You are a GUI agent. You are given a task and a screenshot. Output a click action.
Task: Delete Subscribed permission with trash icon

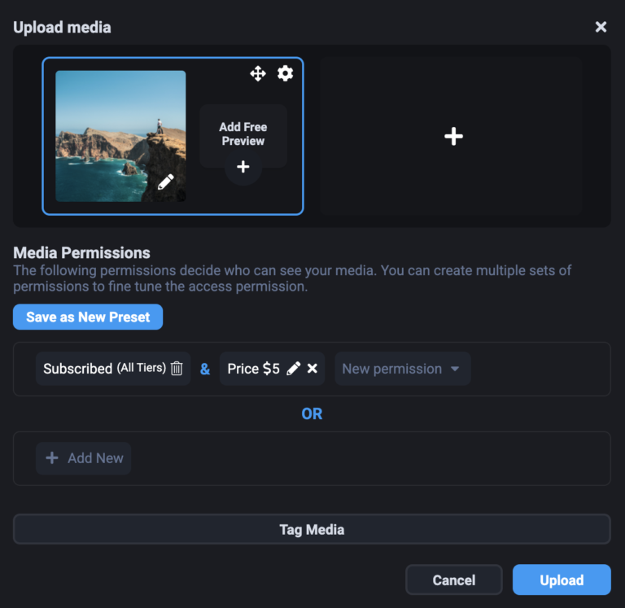tap(177, 368)
